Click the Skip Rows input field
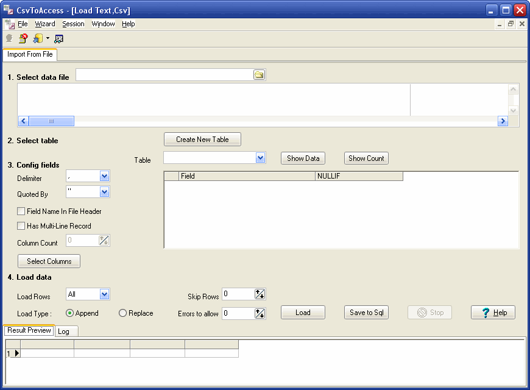This screenshot has height=390, width=530. (x=238, y=294)
